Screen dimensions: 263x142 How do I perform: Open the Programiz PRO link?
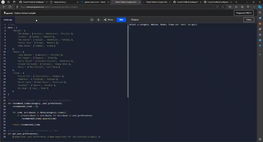point(244,13)
